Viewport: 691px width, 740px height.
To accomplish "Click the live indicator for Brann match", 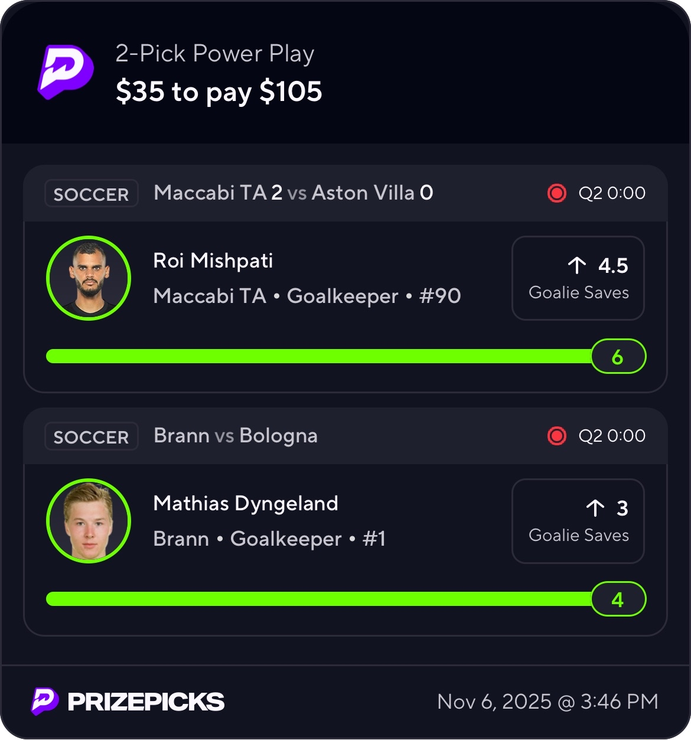I will pos(556,436).
